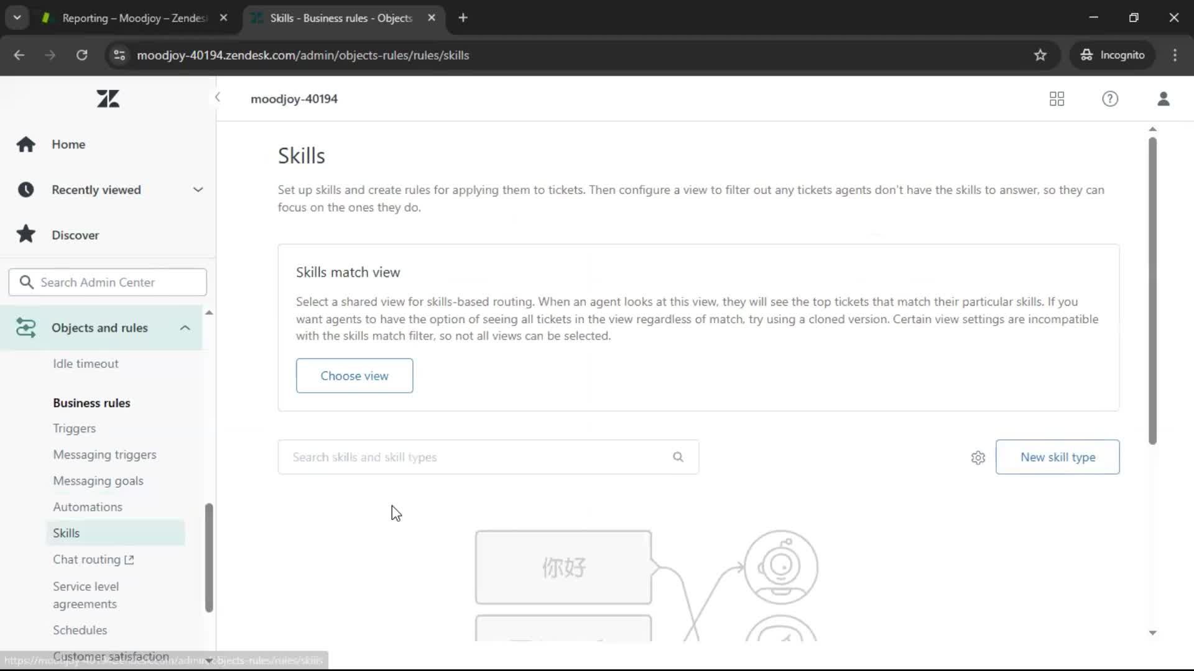
Task: Open Discover in the sidebar
Action: click(x=75, y=235)
